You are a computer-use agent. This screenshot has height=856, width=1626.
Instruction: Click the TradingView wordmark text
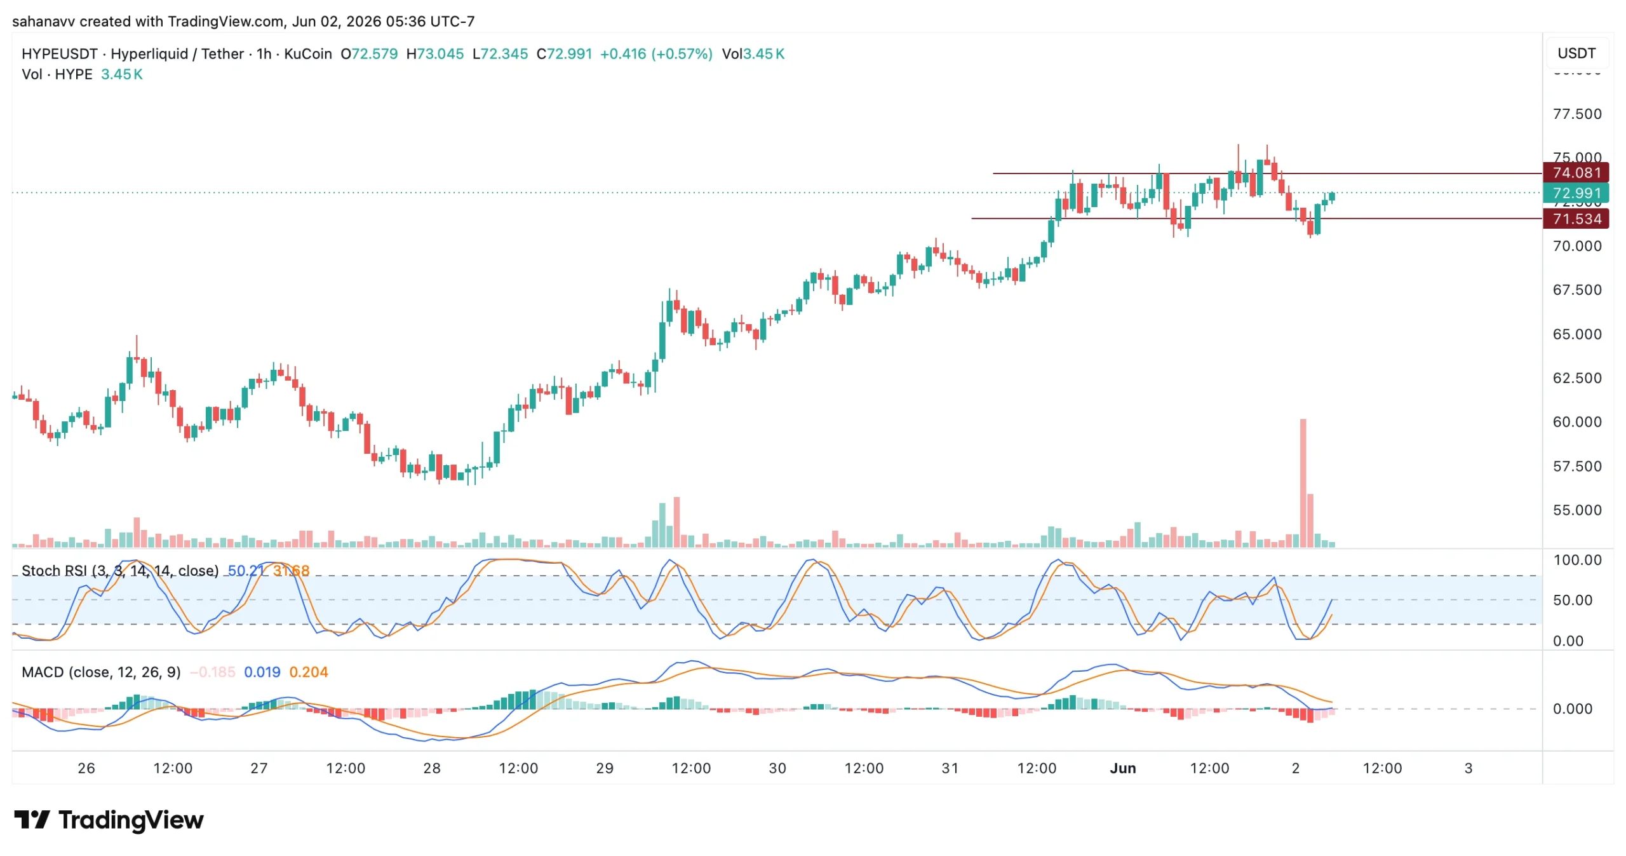coord(131,820)
